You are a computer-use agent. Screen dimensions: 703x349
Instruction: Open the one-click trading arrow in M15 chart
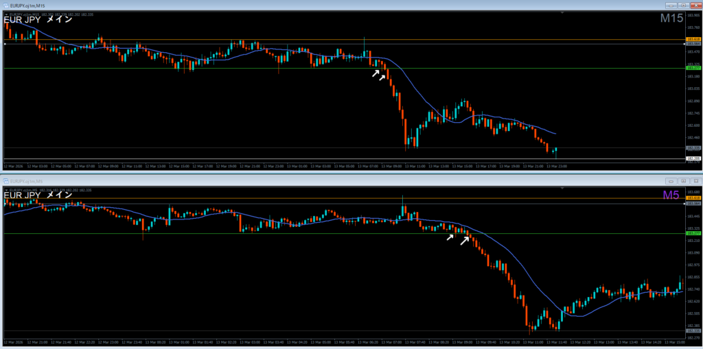pyautogui.click(x=5, y=14)
